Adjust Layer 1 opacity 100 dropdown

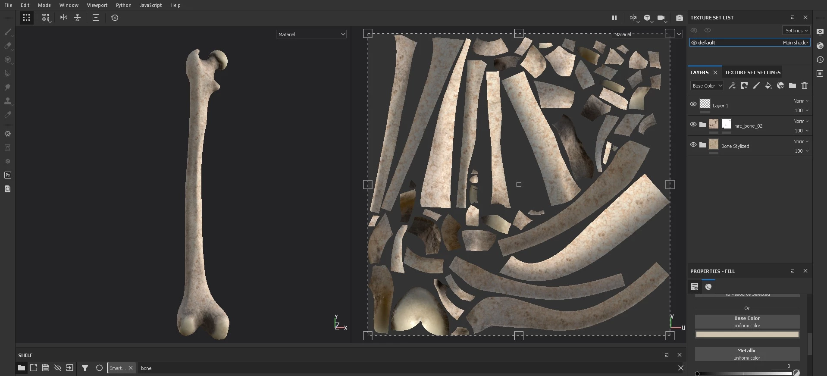point(801,110)
